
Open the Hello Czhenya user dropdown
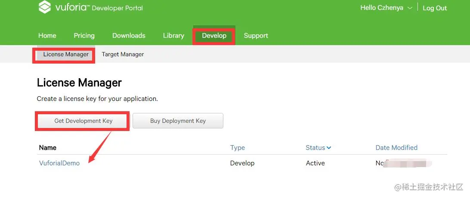pyautogui.click(x=387, y=8)
